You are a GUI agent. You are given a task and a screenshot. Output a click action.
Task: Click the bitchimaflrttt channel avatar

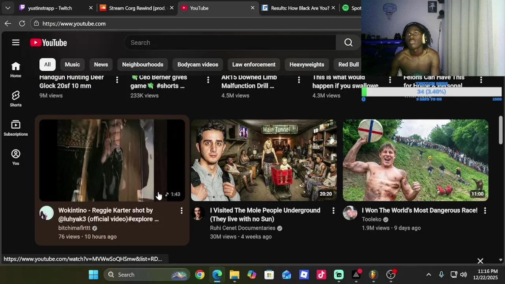point(47,213)
